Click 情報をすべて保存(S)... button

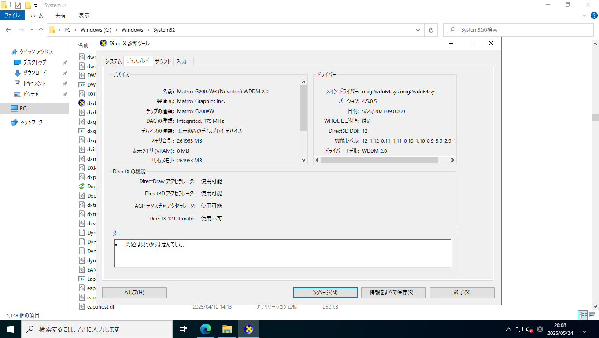pos(393,293)
